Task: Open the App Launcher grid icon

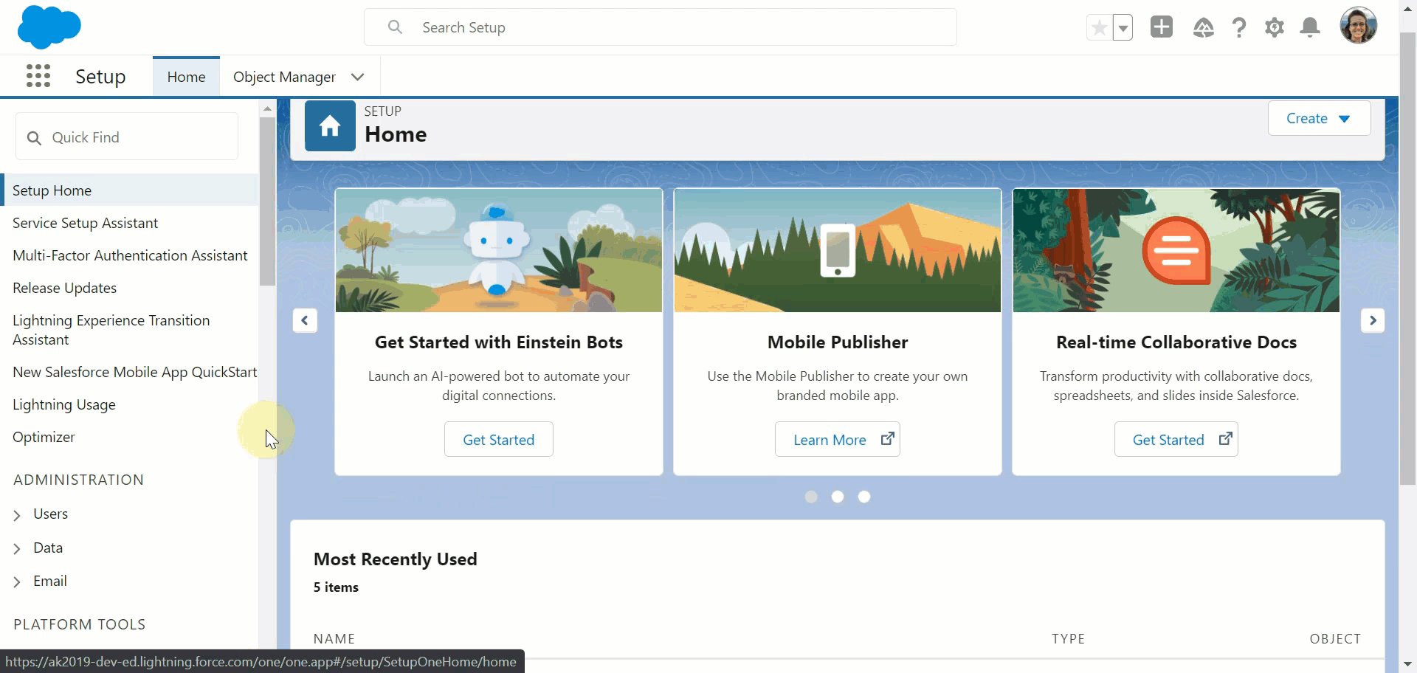Action: click(x=38, y=76)
